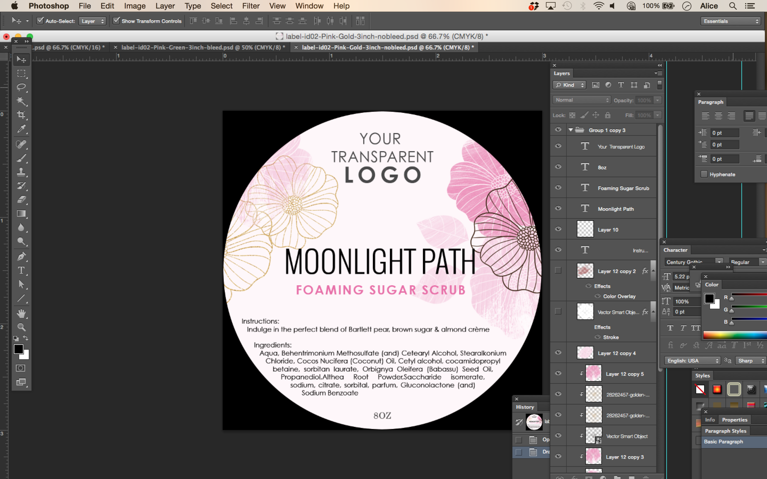
Task: Hide the Group 1 copy 3 layer group
Action: click(558, 130)
